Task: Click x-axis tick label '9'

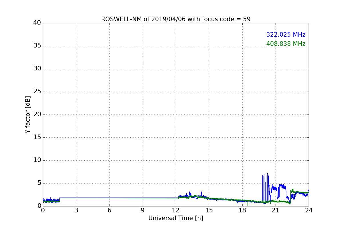Action: pos(143,210)
